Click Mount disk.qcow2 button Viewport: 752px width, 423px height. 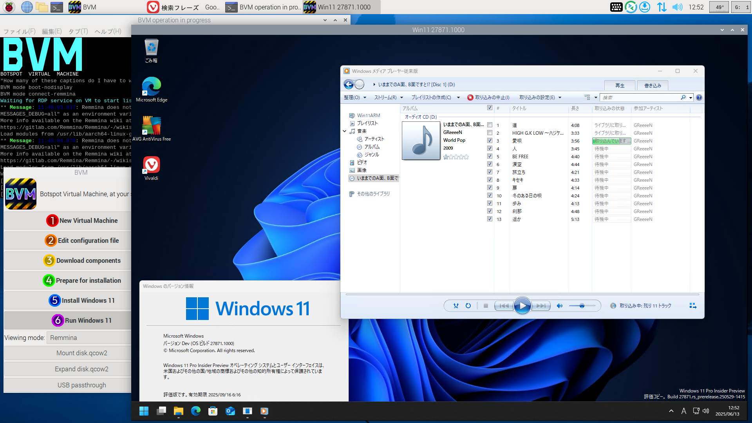tap(67, 353)
